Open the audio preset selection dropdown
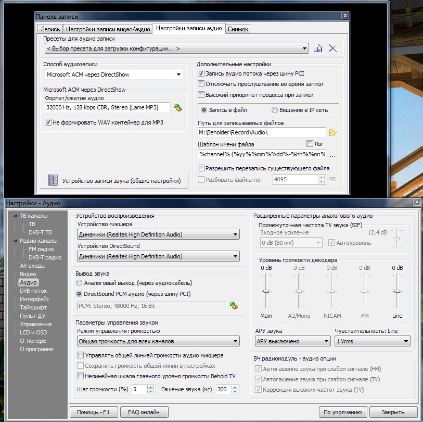Screen dimensions: 423x422 (x=306, y=48)
